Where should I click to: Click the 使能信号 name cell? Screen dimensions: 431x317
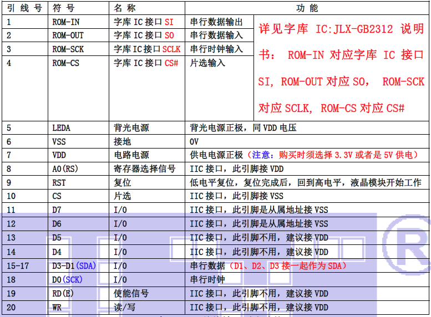click(131, 293)
